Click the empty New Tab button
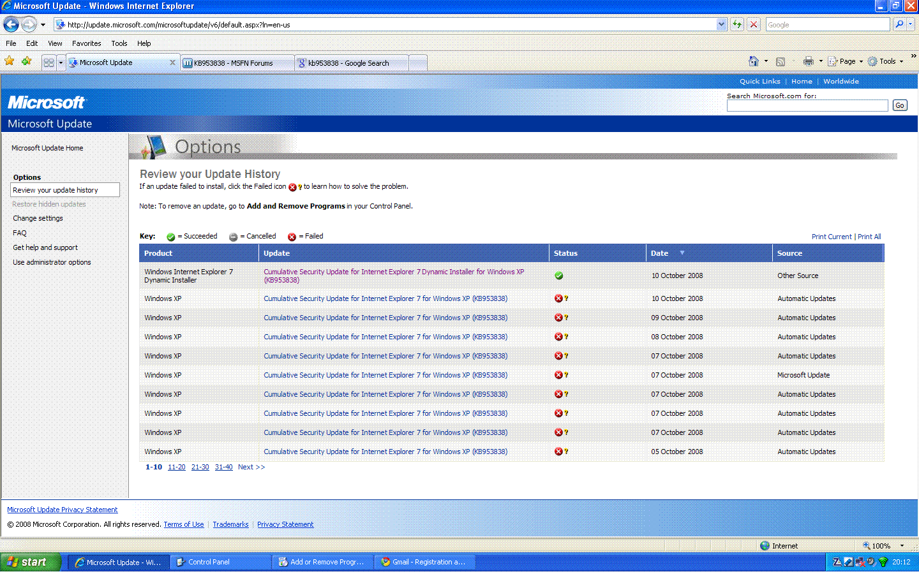 tap(418, 63)
